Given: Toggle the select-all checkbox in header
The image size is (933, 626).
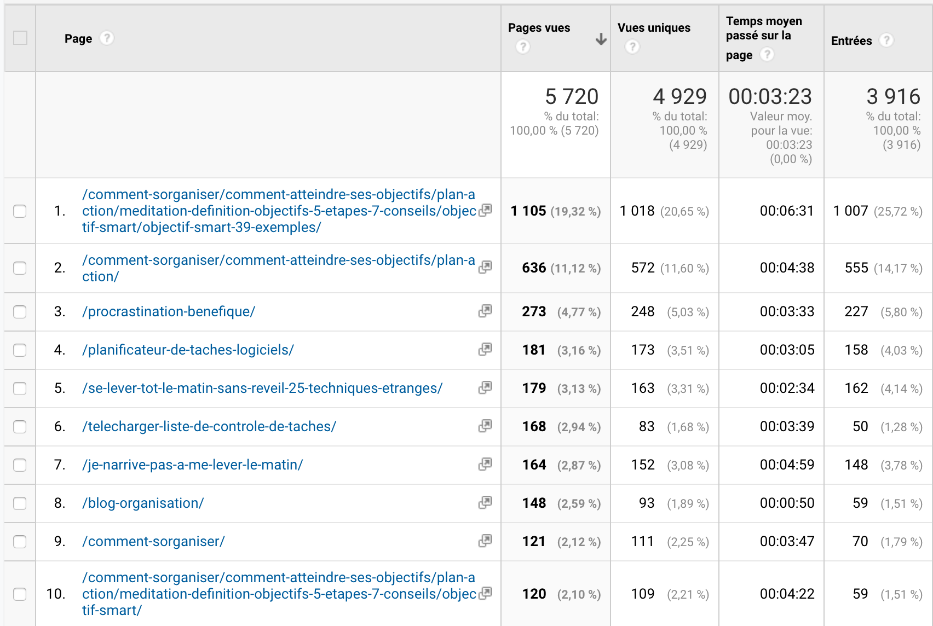Looking at the screenshot, I should (20, 38).
